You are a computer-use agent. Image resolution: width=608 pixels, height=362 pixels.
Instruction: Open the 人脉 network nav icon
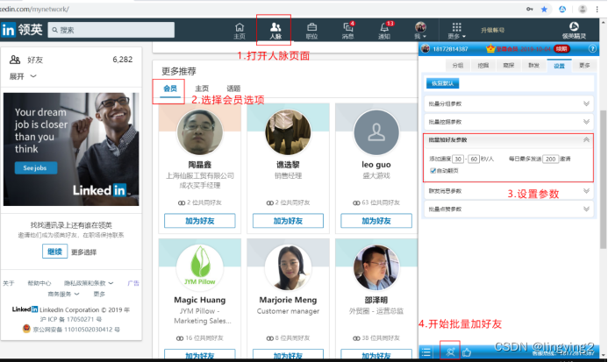275,27
